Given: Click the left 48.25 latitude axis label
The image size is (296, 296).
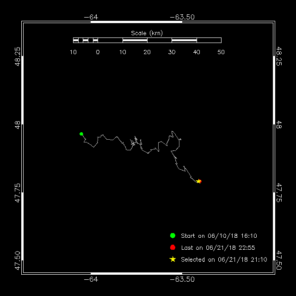Looking at the screenshot, I should pyautogui.click(x=18, y=56).
